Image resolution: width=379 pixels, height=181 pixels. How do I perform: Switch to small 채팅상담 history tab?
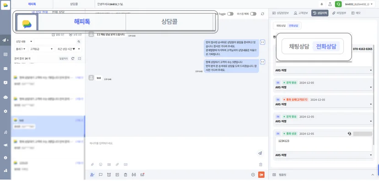pos(281,25)
